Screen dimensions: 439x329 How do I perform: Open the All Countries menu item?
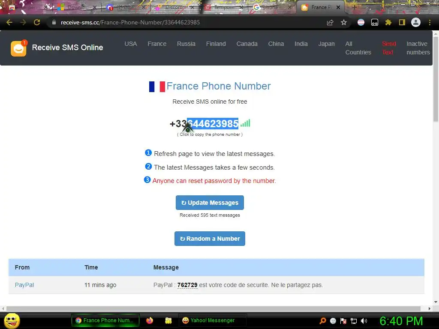358,48
